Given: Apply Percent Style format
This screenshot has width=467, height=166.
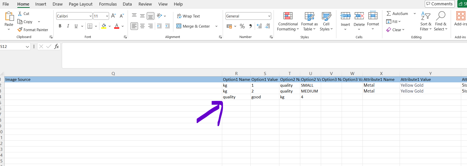Looking at the screenshot, I should tap(242, 26).
